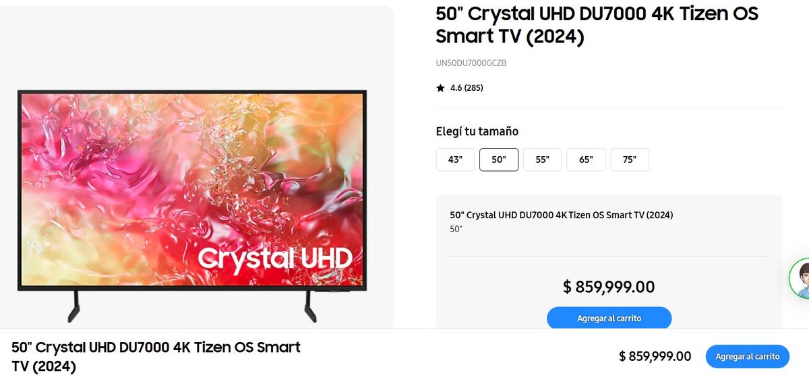The width and height of the screenshot is (809, 381).
Task: Click the main product title heading
Action: click(x=597, y=24)
